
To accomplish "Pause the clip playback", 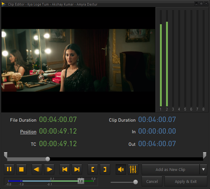I will pyautogui.click(x=9, y=169).
